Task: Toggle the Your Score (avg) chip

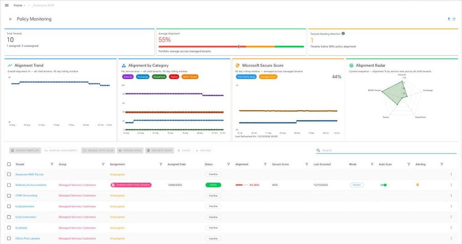Action: coord(246,77)
